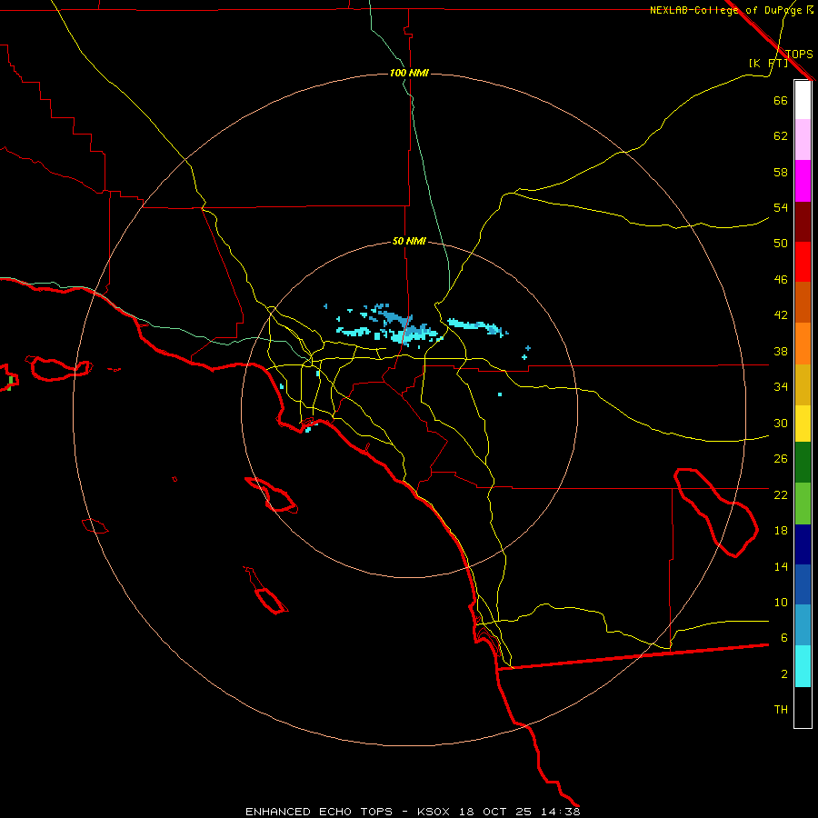Click the 50 NMI range ring label
The image size is (818, 818).
(409, 241)
